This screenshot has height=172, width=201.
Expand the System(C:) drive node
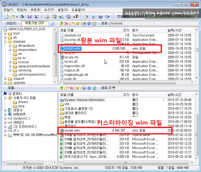5,119
